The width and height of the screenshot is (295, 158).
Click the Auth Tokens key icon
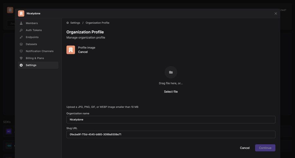coord(21,30)
